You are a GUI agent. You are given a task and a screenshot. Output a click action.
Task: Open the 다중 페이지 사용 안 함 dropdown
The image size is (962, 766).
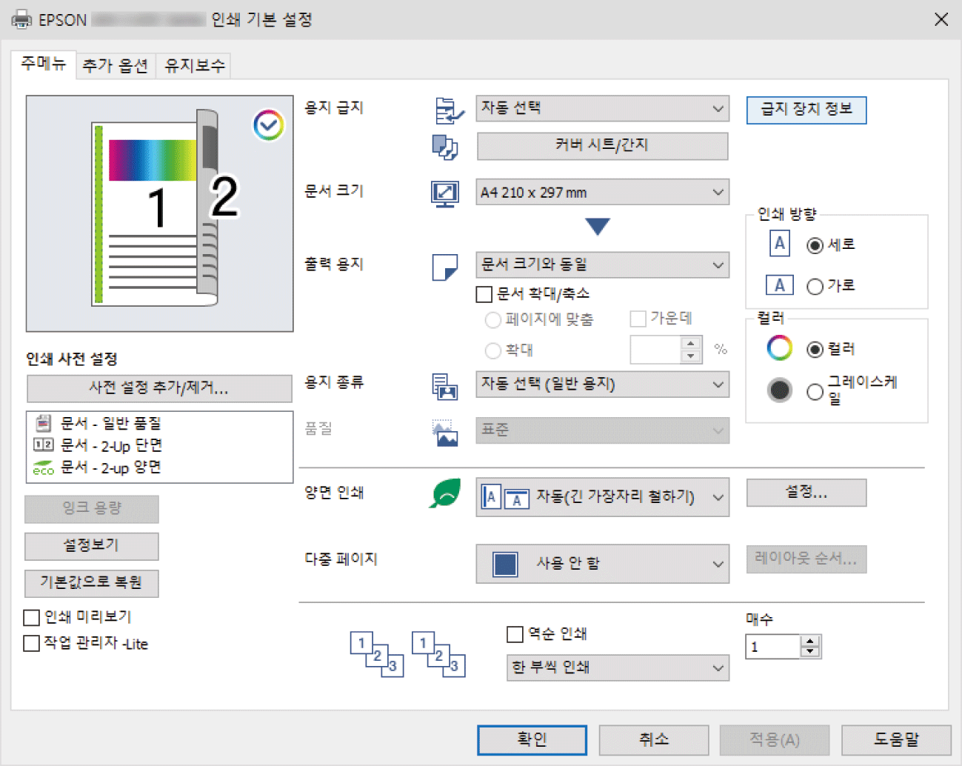tap(602, 564)
